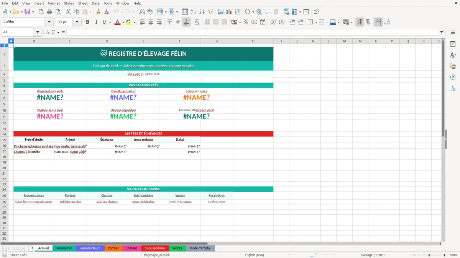Clear direct formatting icon

(x=107, y=12)
